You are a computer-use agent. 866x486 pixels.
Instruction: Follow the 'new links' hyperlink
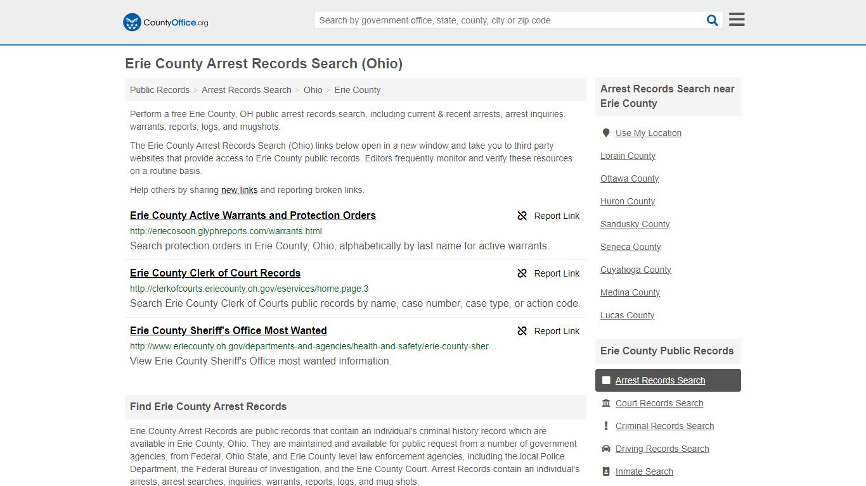click(x=240, y=190)
